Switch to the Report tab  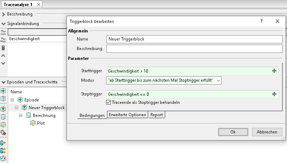[156, 115]
